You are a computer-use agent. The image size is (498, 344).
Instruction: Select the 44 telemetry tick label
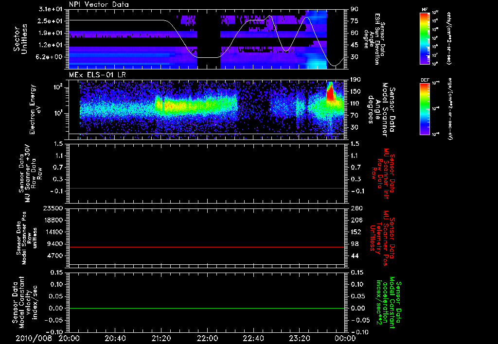(x=354, y=256)
